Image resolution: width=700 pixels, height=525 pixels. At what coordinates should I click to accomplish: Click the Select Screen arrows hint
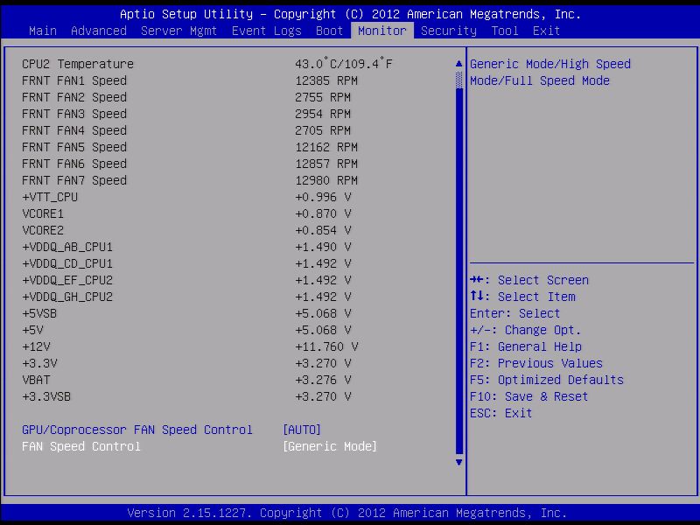tap(529, 280)
